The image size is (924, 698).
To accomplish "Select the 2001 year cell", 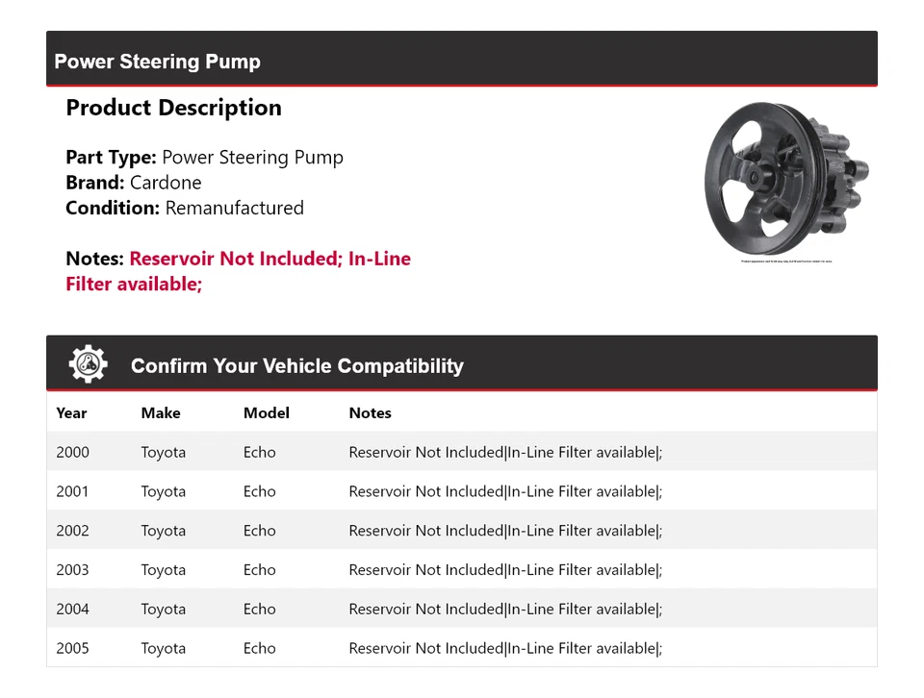I will [72, 491].
